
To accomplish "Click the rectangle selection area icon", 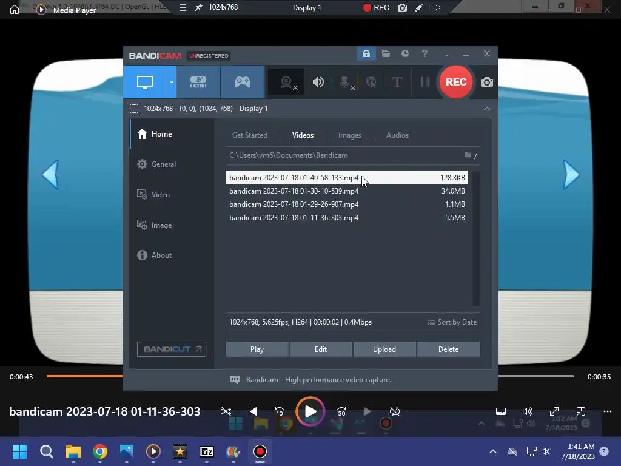I will (x=134, y=109).
